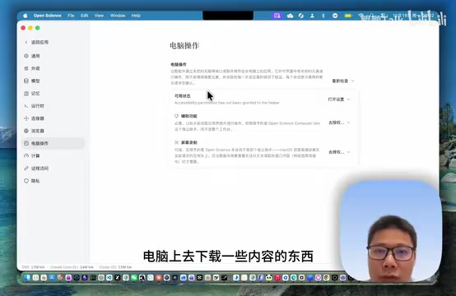
Task: Click 'OSD: 17M tok' status entry
Action: point(33,267)
